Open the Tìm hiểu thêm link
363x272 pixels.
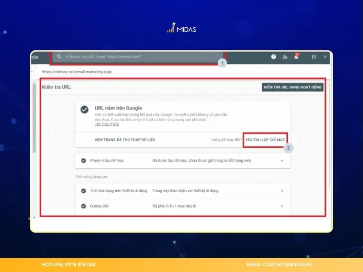(x=107, y=124)
